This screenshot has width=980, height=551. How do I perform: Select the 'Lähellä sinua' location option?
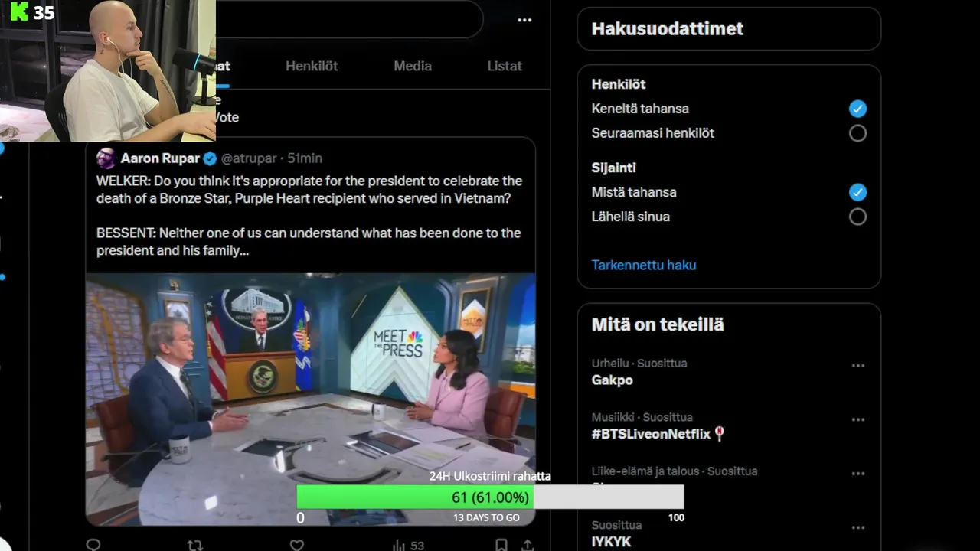(x=857, y=217)
